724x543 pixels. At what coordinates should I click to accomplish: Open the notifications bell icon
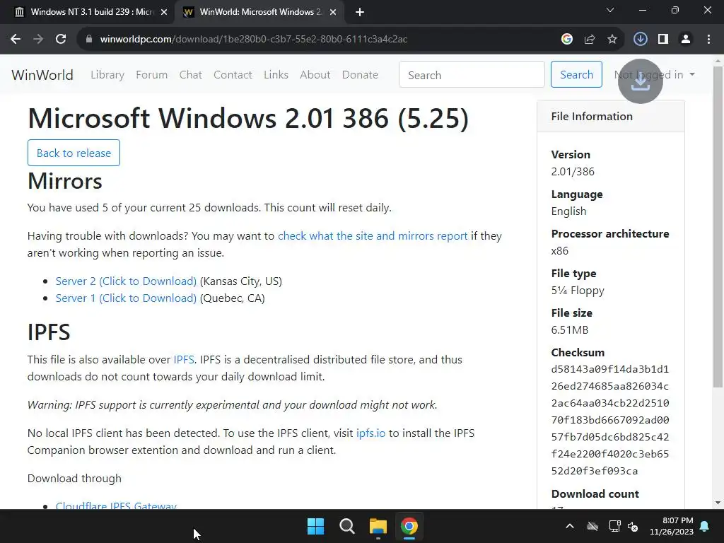coord(705,526)
